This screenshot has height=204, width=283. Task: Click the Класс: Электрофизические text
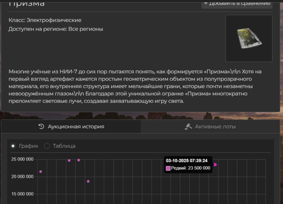pyautogui.click(x=45, y=20)
